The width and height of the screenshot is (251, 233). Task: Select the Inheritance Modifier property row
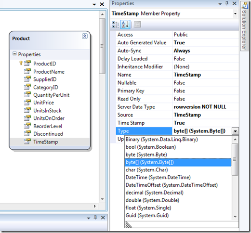coord(177,67)
